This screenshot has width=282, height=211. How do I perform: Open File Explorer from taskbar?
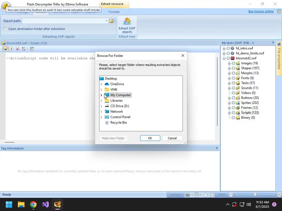click(21, 204)
